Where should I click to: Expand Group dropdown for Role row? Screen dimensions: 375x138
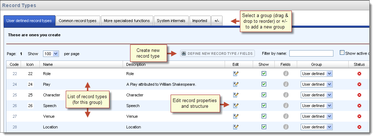click(x=316, y=74)
